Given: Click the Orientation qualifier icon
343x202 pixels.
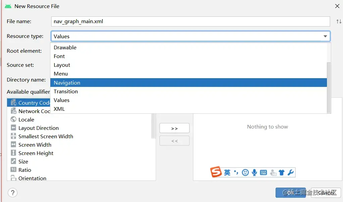Looking at the screenshot, I should tap(13, 178).
